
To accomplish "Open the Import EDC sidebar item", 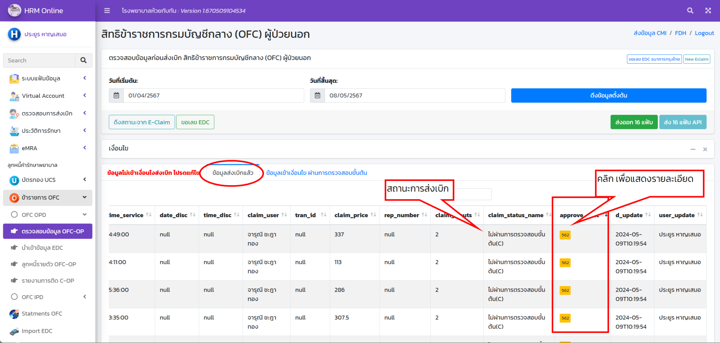I will (37, 331).
